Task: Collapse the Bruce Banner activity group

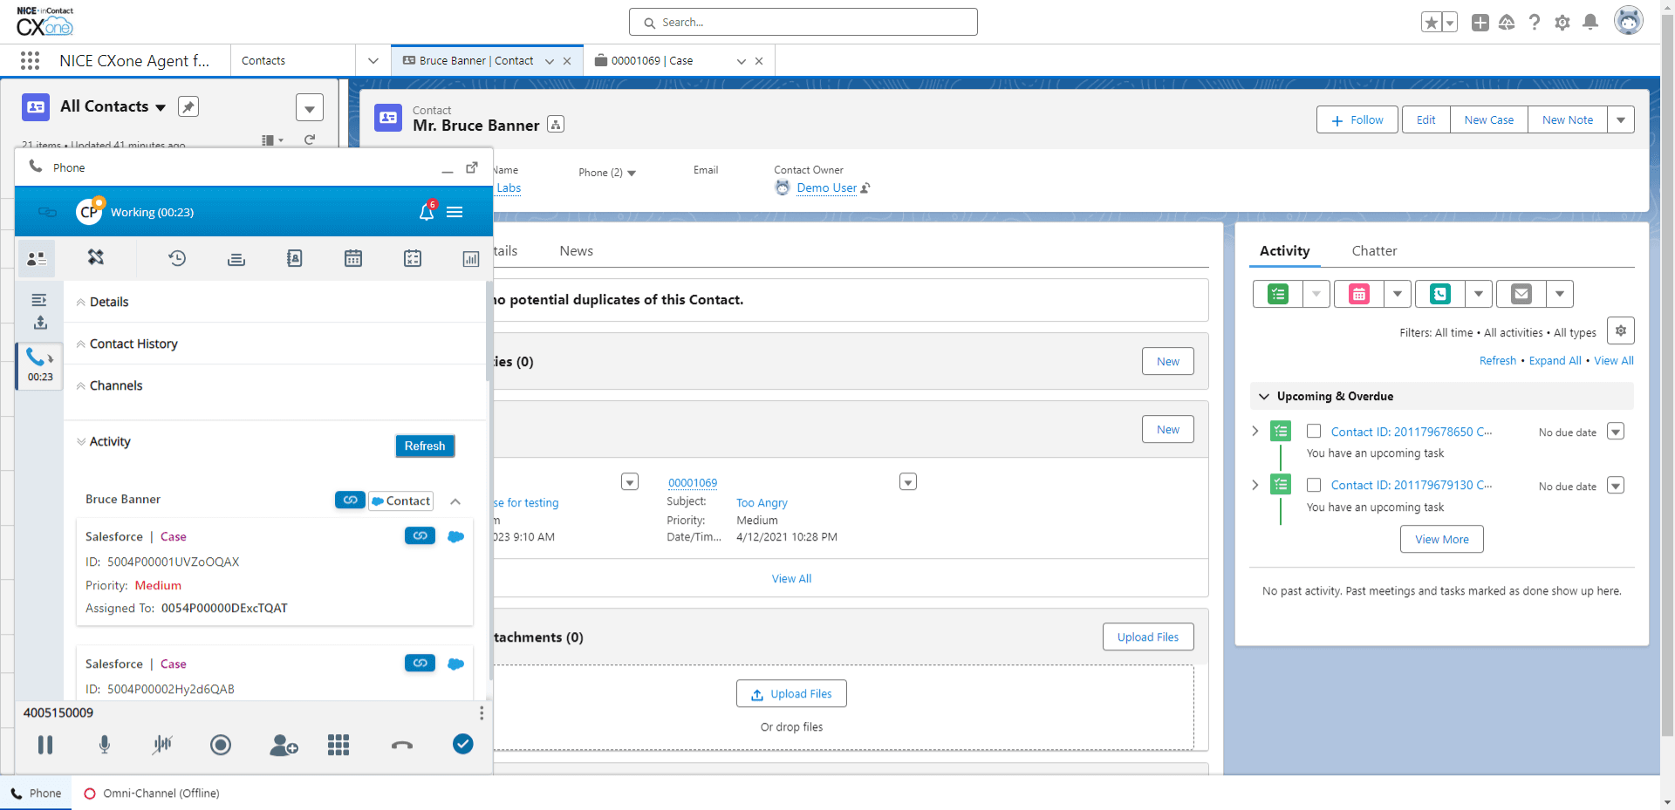Action: coord(455,501)
